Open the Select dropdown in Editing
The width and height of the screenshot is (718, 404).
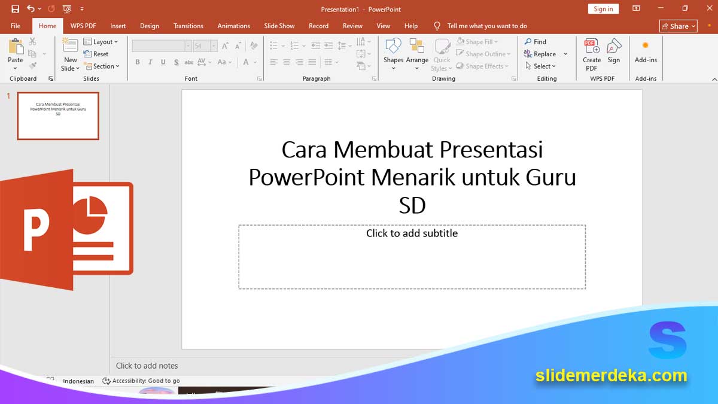540,66
